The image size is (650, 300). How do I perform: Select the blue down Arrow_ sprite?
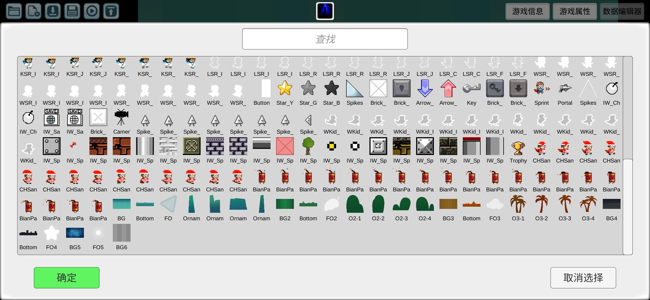pyautogui.click(x=425, y=88)
